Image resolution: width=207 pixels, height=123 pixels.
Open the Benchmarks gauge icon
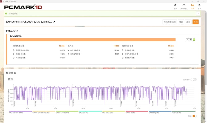coord(184,5)
